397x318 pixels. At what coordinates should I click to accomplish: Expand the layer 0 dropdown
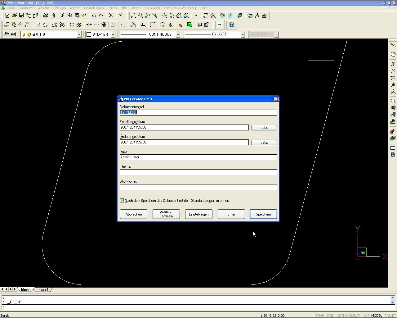79,34
